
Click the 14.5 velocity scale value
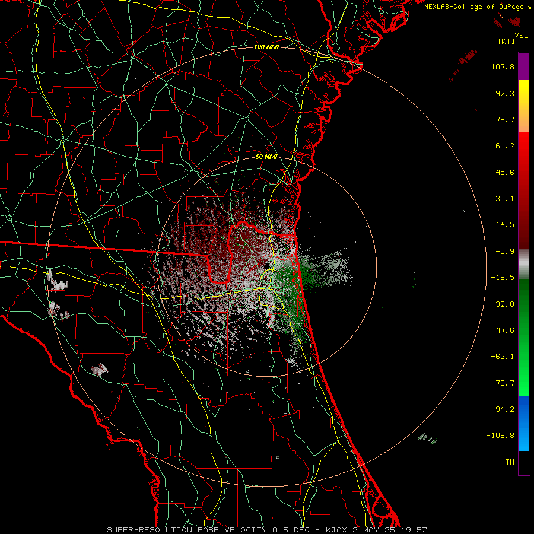(x=505, y=225)
